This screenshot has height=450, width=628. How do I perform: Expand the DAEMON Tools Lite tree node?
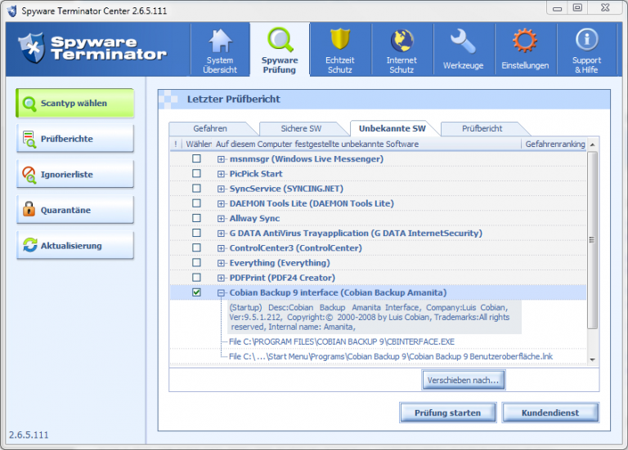tap(221, 203)
